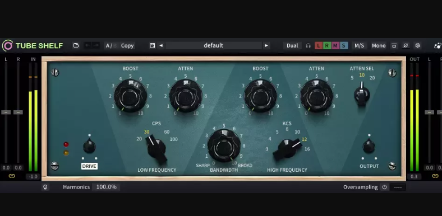Image resolution: width=442 pixels, height=216 pixels.
Task: Open the Oversampling rate dropdown
Action: click(x=398, y=187)
